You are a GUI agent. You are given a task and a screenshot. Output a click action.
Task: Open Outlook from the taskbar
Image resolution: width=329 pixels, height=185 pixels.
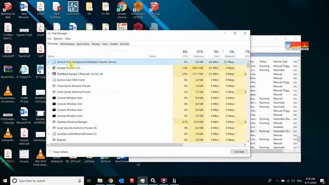pos(121,180)
